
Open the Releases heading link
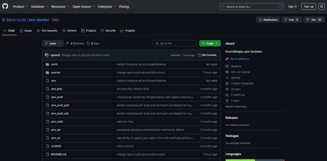[232, 118]
